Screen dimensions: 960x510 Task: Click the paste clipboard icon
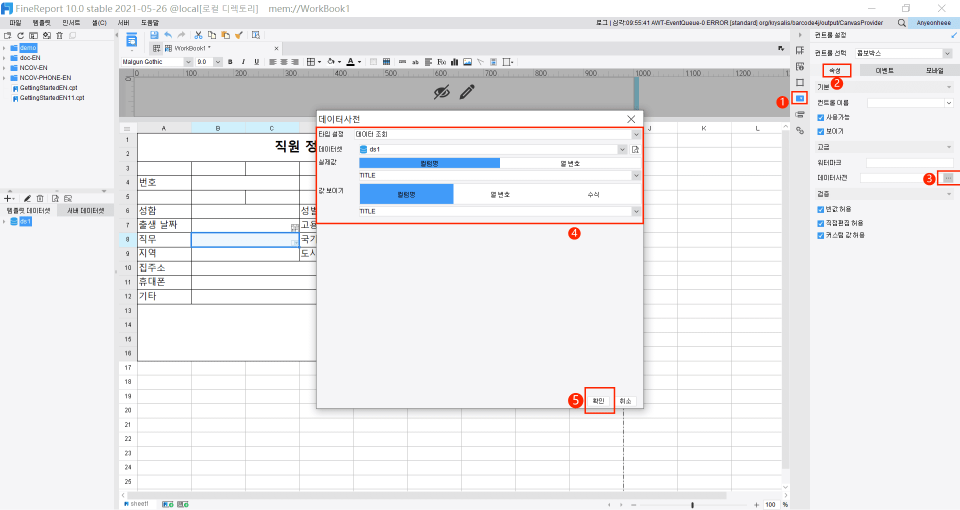pyautogui.click(x=225, y=35)
